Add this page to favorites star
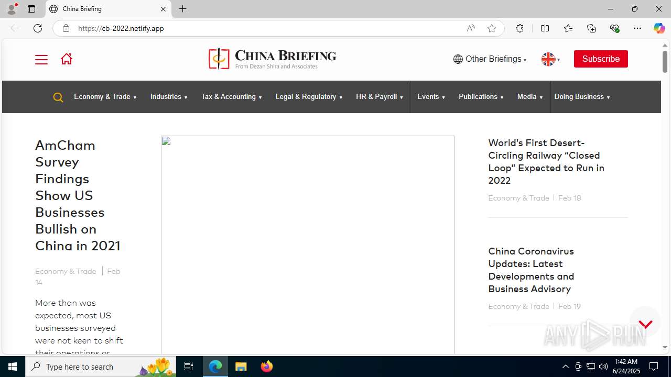 coord(491,28)
